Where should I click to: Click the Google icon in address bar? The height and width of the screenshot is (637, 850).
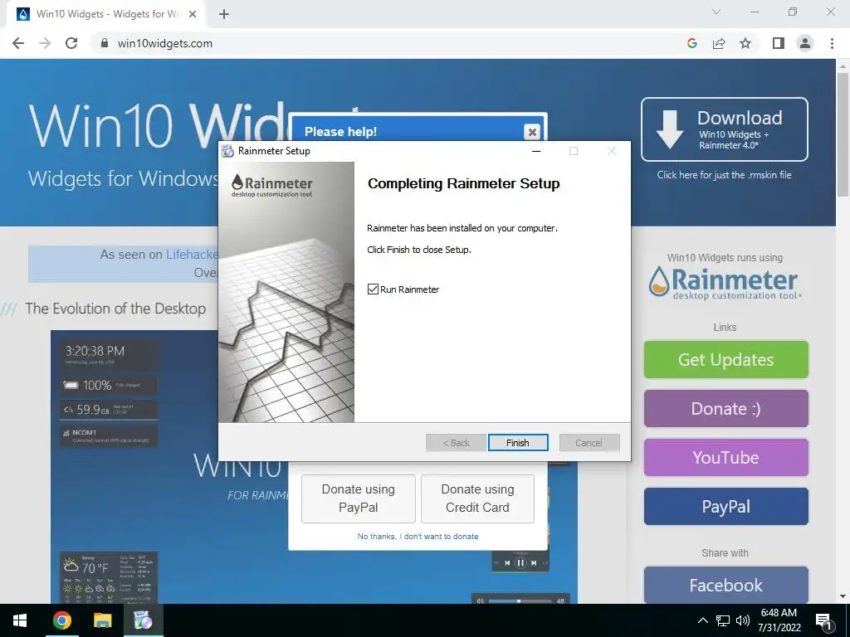(691, 43)
